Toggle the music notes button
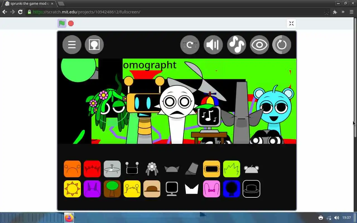The height and width of the screenshot is (223, 357). 237,45
